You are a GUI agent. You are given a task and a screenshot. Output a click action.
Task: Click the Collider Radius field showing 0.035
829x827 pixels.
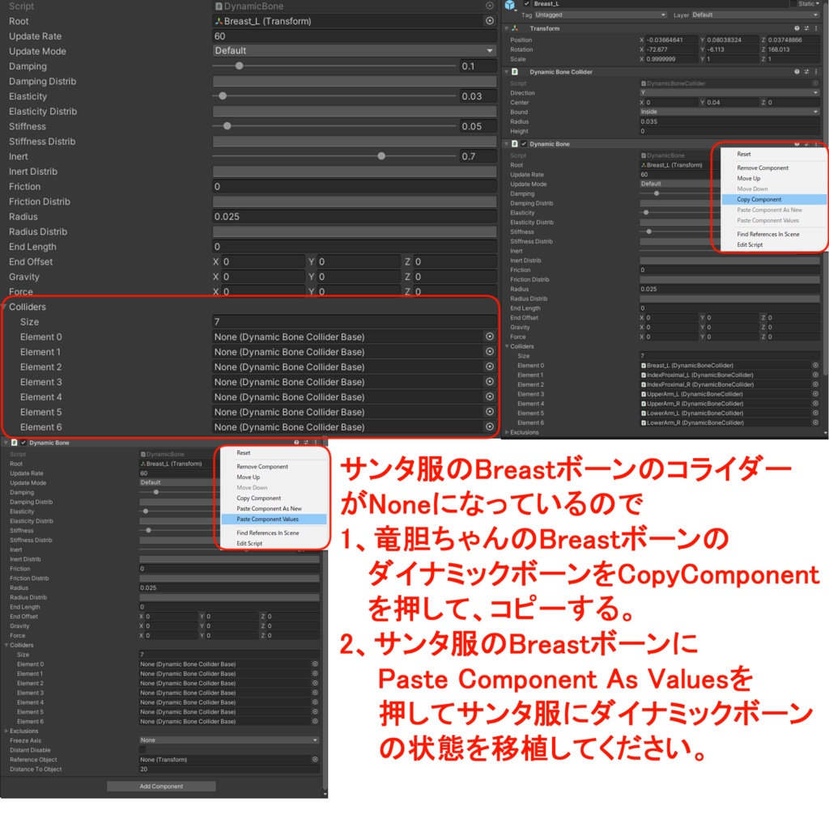(729, 121)
